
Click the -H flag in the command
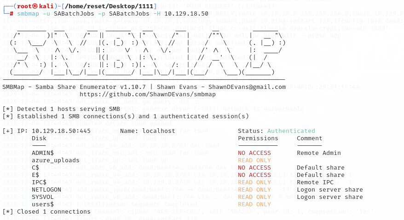tap(157, 14)
